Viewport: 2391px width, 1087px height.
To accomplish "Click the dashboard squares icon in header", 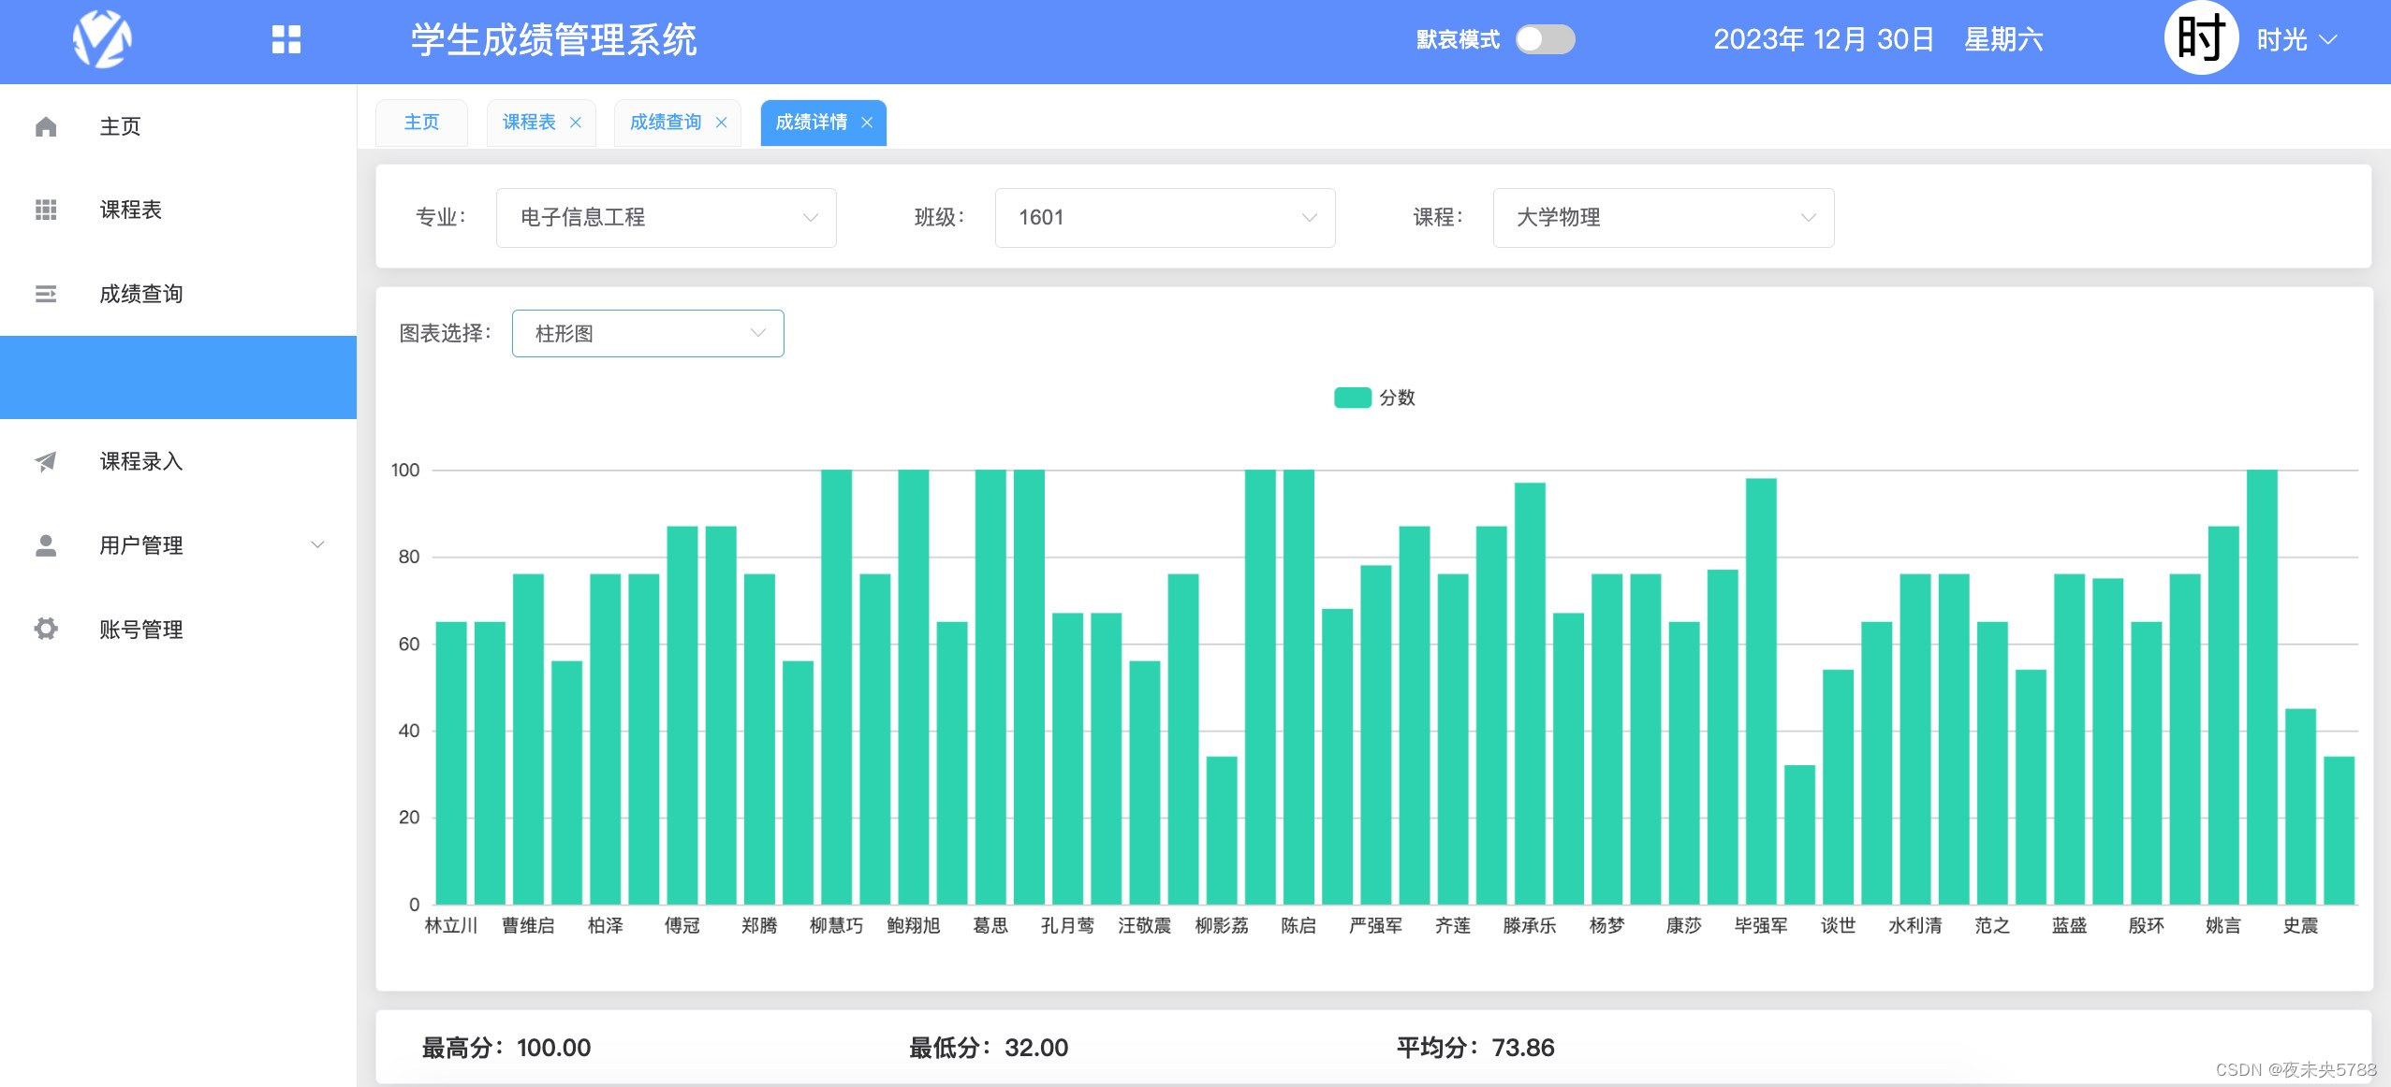I will click(x=285, y=39).
